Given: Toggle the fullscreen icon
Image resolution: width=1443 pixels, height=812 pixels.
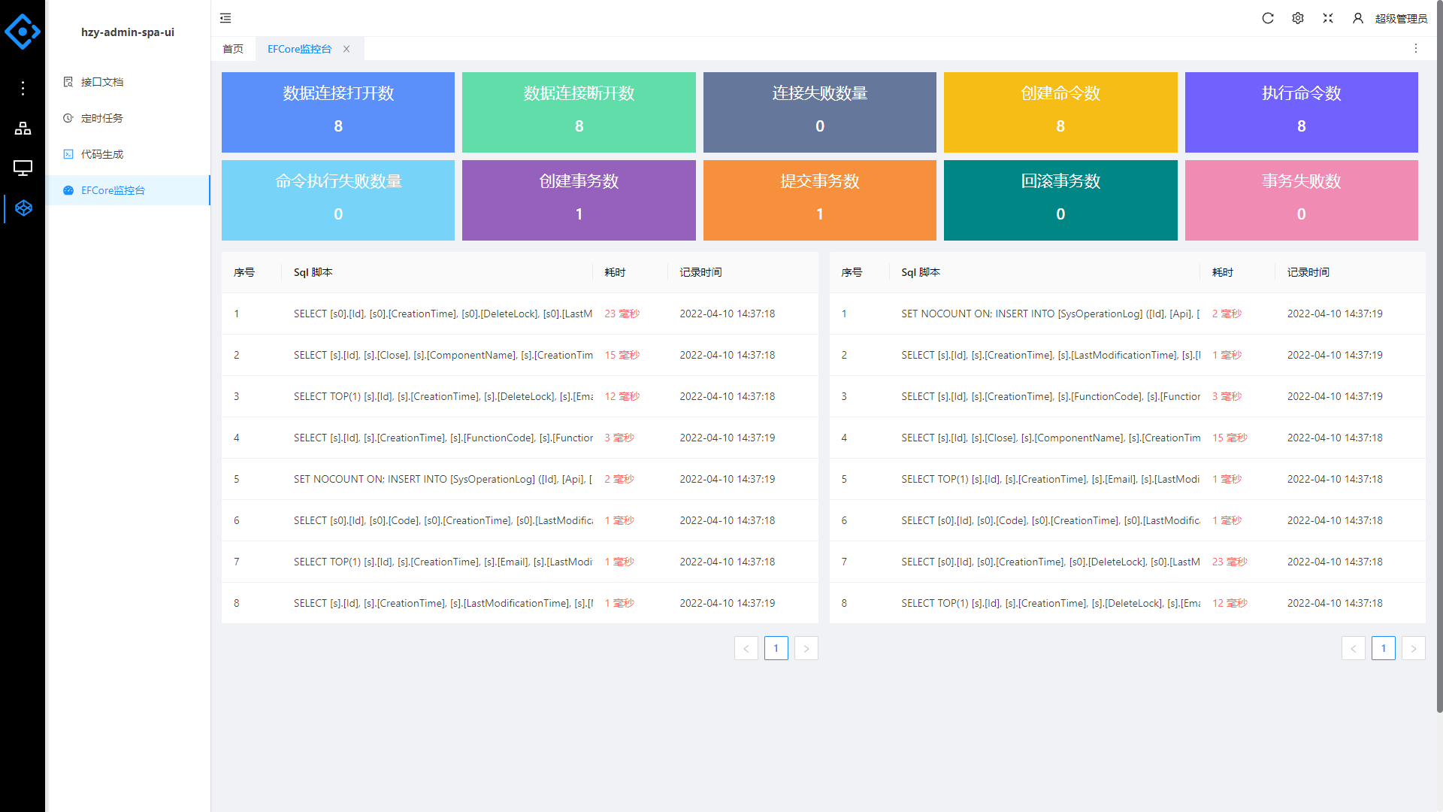Looking at the screenshot, I should click(x=1328, y=18).
